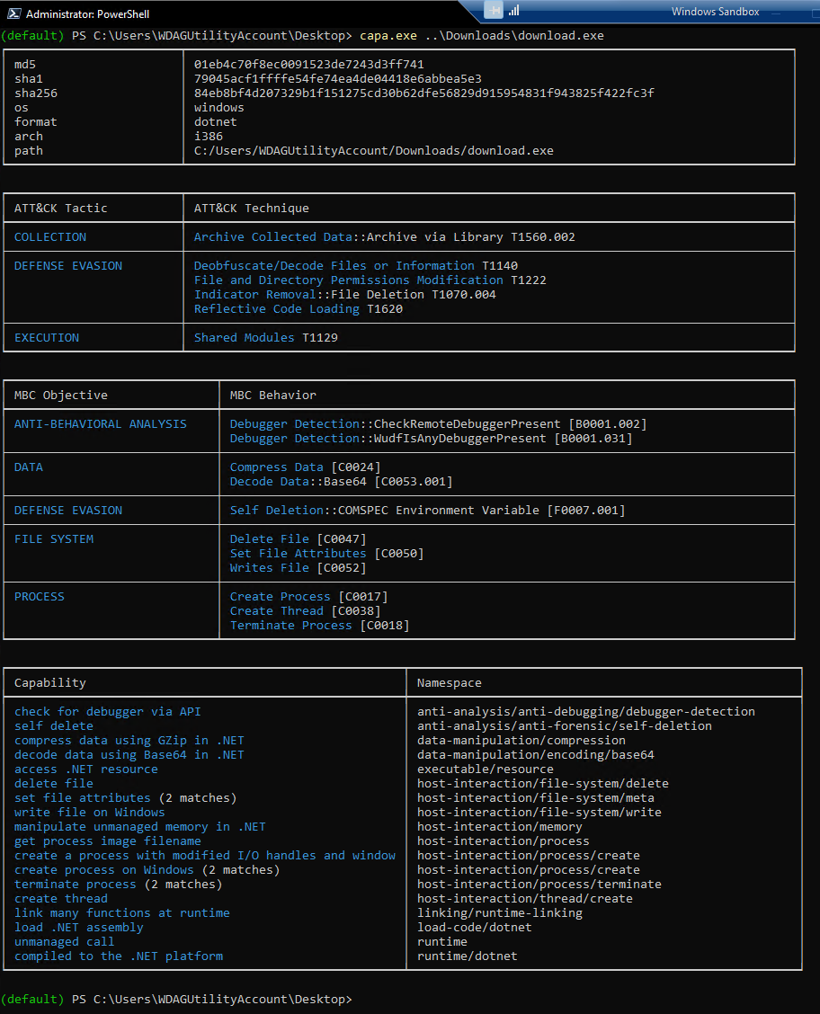Screen dimensions: 820x1014
Task: Click the PowerShell icon in the title bar
Action: click(x=13, y=13)
